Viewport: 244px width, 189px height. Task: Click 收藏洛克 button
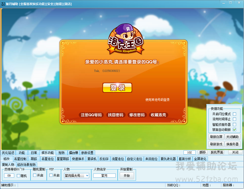tap(158, 115)
